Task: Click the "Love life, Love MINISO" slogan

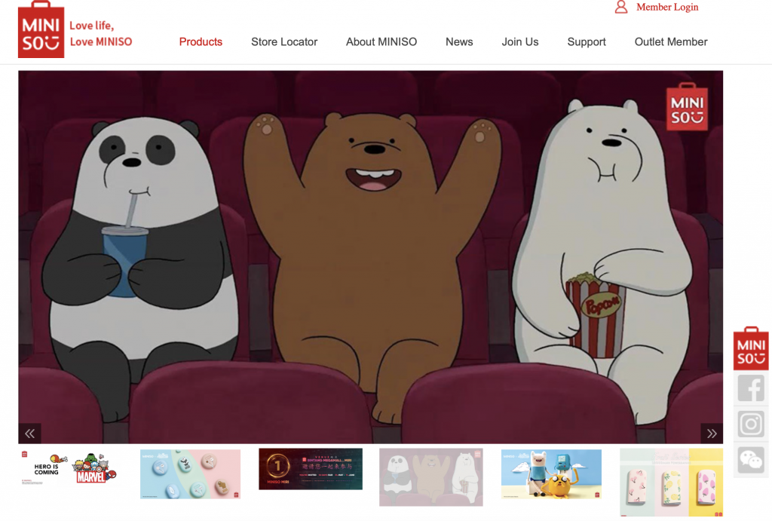Action: (x=101, y=33)
